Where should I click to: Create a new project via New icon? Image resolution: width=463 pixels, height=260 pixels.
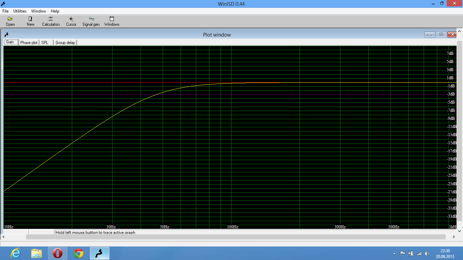(x=31, y=21)
